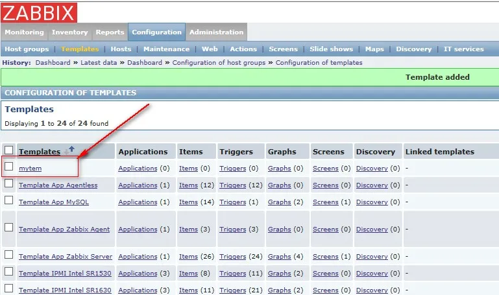The image size is (499, 295).
Task: Open Graphs (2) link for Template App MySQL
Action: coord(280,202)
